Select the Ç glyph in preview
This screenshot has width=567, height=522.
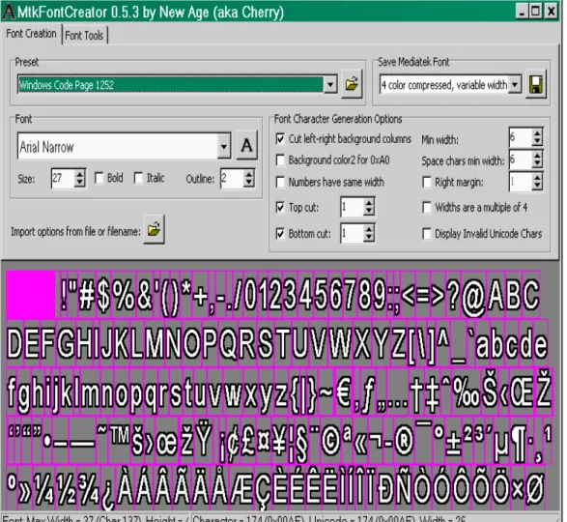[264, 490]
